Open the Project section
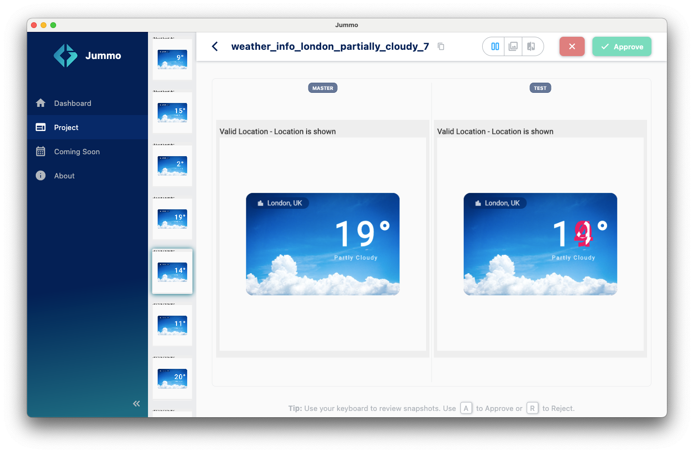Screen dimensions: 694x453 click(66, 128)
